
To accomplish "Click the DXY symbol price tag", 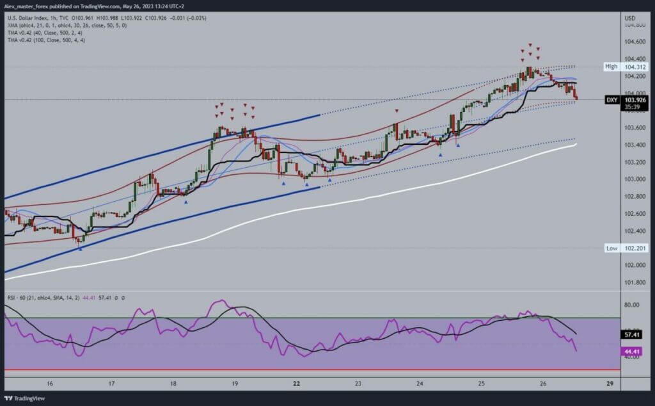I will (612, 100).
